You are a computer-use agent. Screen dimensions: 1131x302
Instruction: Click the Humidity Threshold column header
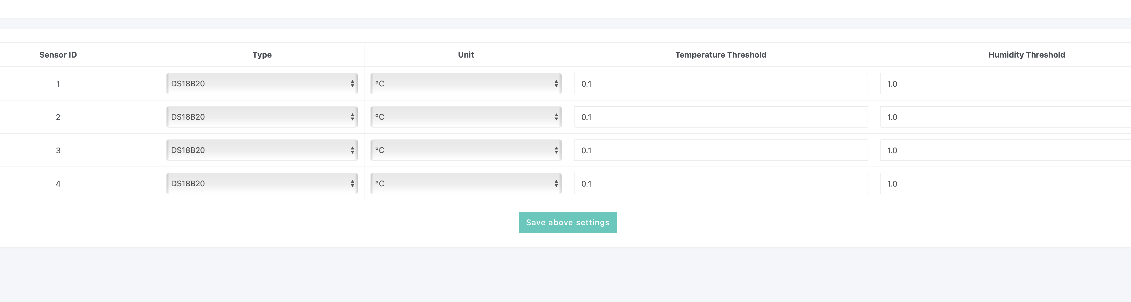pyautogui.click(x=1026, y=55)
